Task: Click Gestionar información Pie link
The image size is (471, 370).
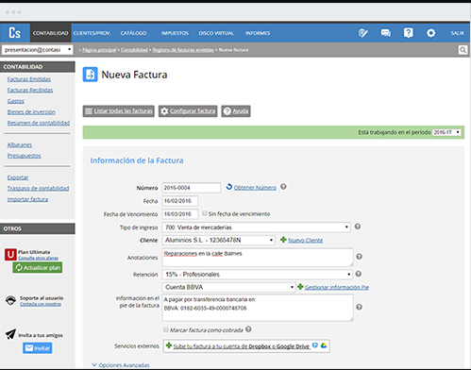Action: click(337, 287)
